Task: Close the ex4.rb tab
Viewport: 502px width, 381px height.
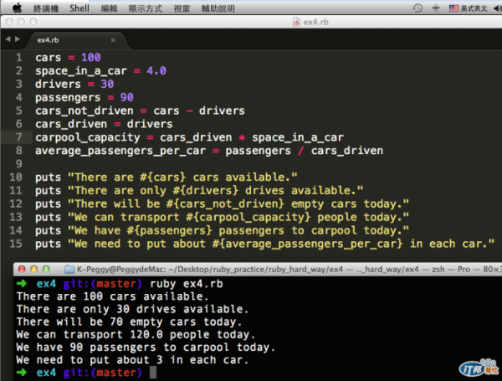Action: click(x=113, y=40)
